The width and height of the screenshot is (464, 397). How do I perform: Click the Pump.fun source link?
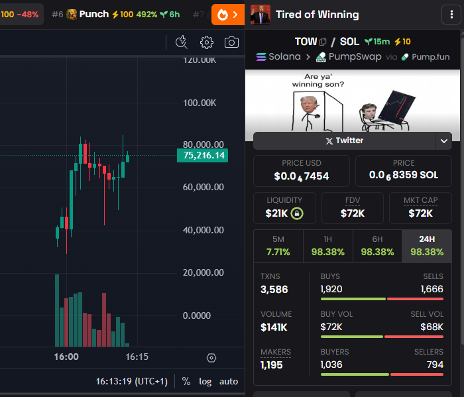(426, 57)
